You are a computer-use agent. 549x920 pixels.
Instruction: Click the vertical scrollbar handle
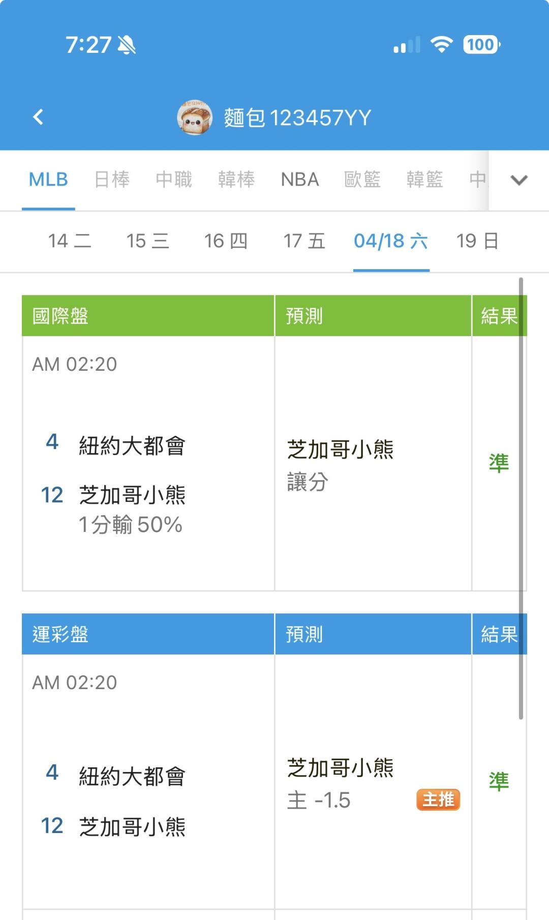click(x=521, y=498)
